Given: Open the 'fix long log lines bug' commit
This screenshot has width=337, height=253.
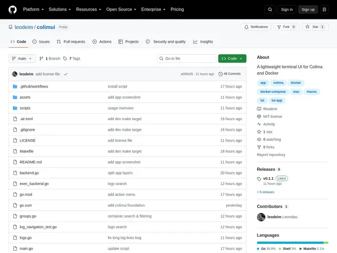Looking at the screenshot, I should 124,238.
